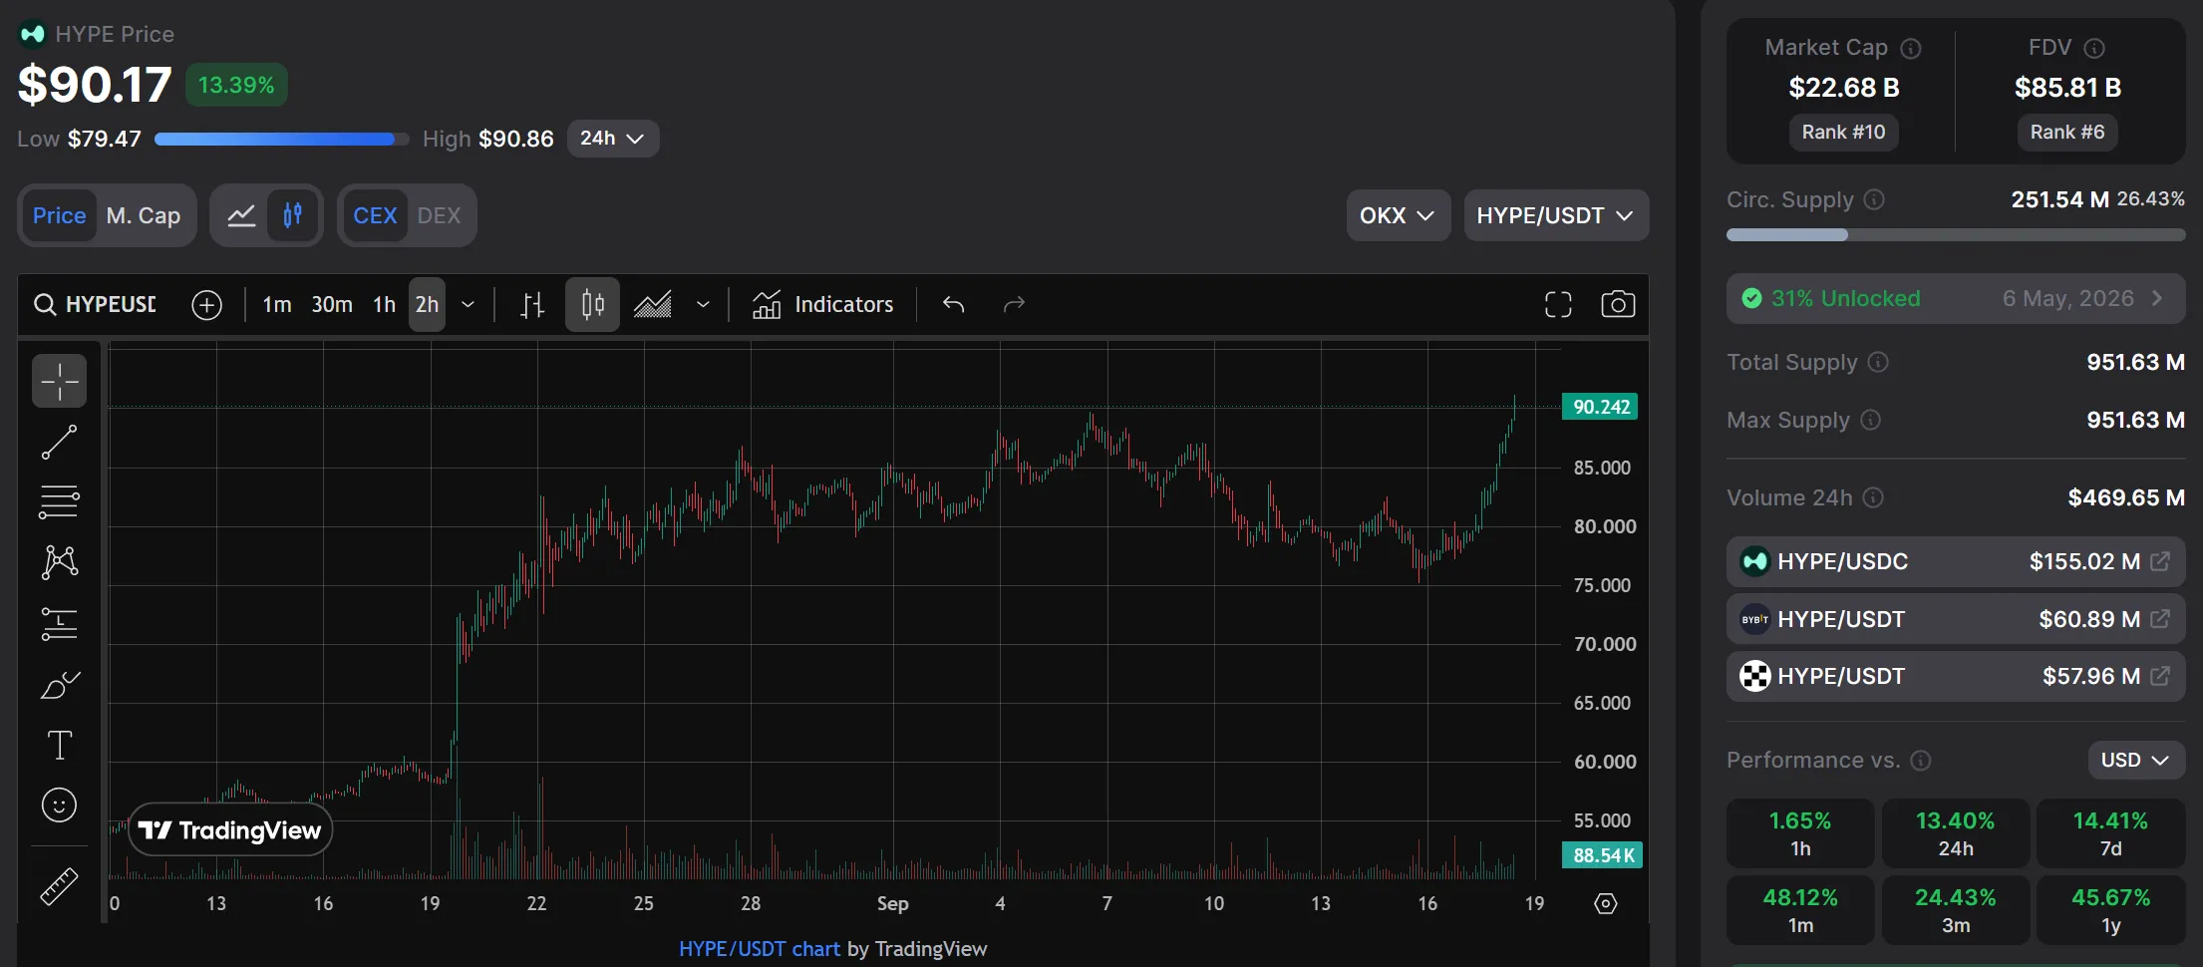Click the Volume 24h info icon
This screenshot has height=967, width=2203.
[1873, 497]
